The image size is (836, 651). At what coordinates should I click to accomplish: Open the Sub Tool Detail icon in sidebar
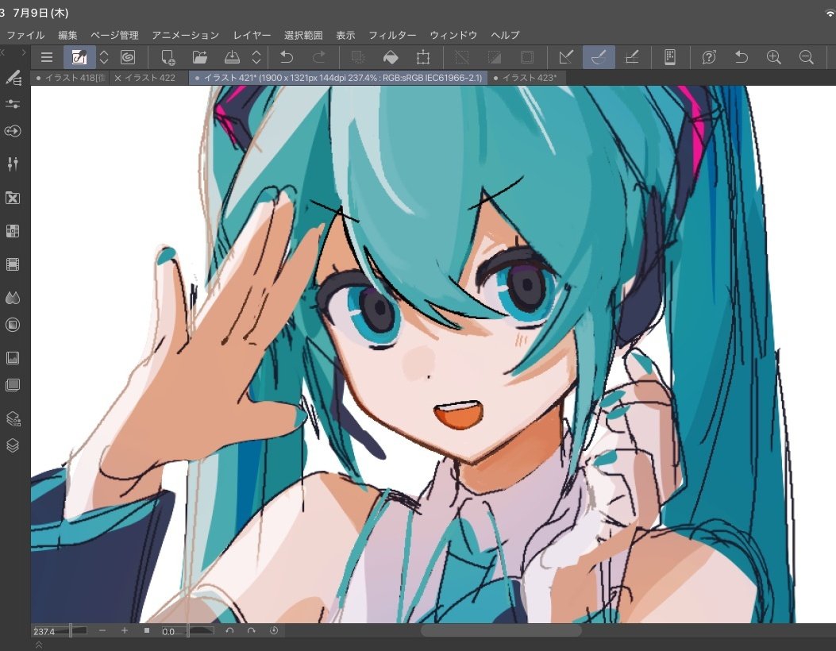(13, 164)
